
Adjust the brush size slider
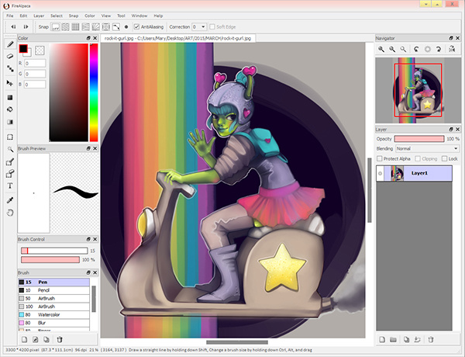pyautogui.click(x=54, y=251)
